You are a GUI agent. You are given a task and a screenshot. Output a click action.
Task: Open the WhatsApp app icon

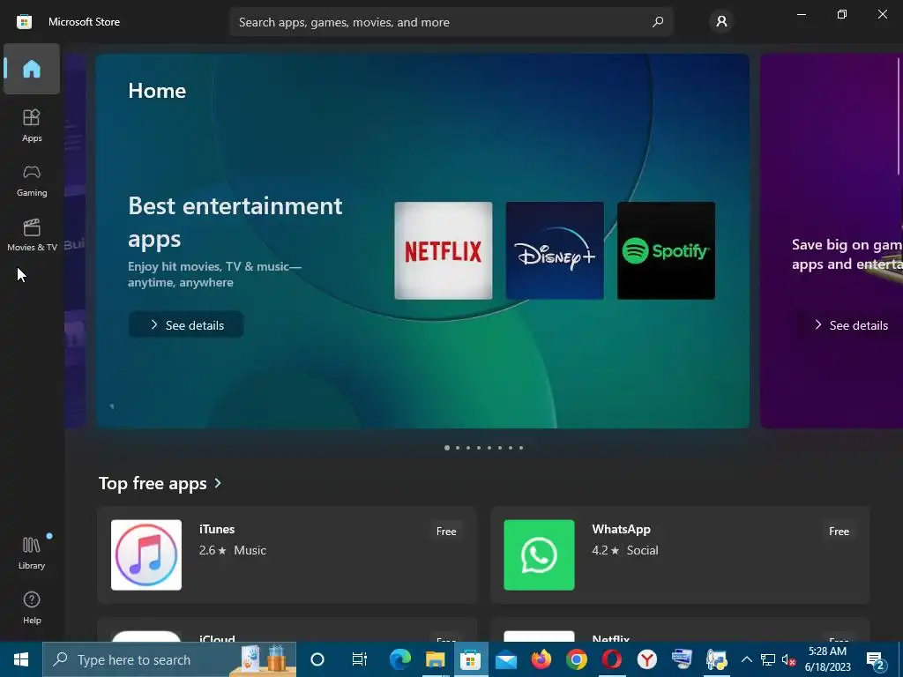pyautogui.click(x=539, y=555)
